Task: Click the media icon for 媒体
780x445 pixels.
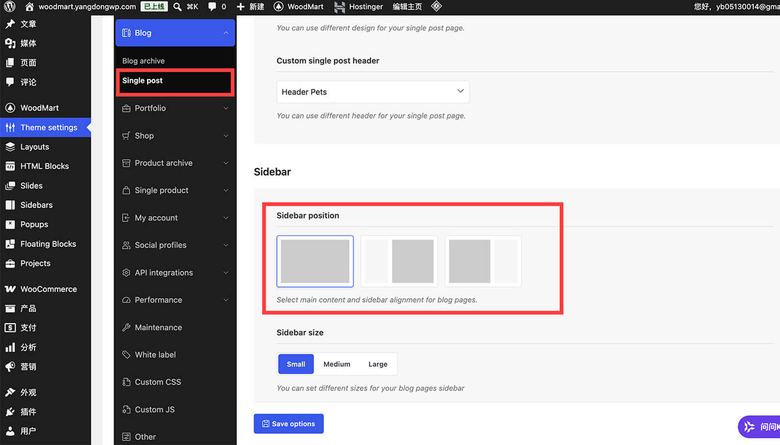Action: 10,43
